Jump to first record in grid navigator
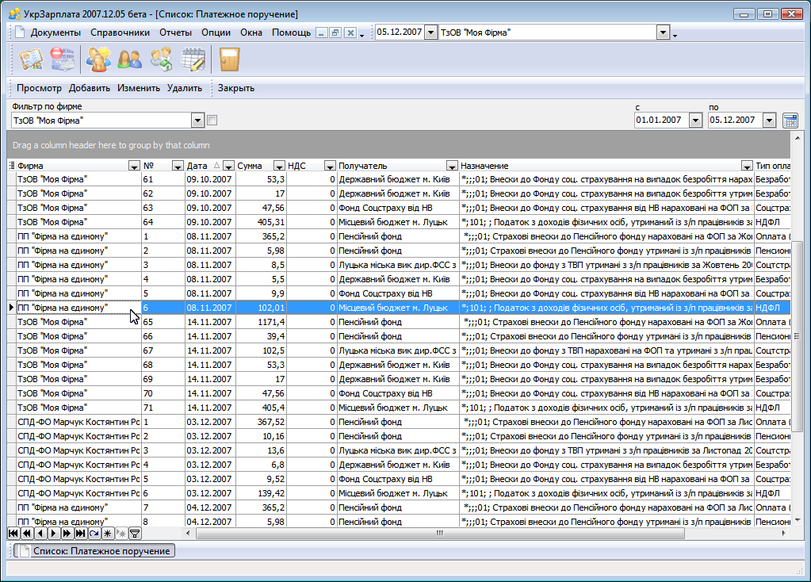 pyautogui.click(x=13, y=534)
